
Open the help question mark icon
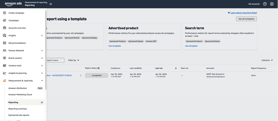coord(265,4)
